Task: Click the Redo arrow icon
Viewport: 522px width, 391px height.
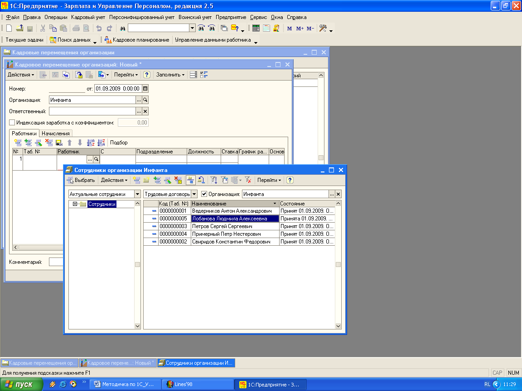Action: pos(109,28)
